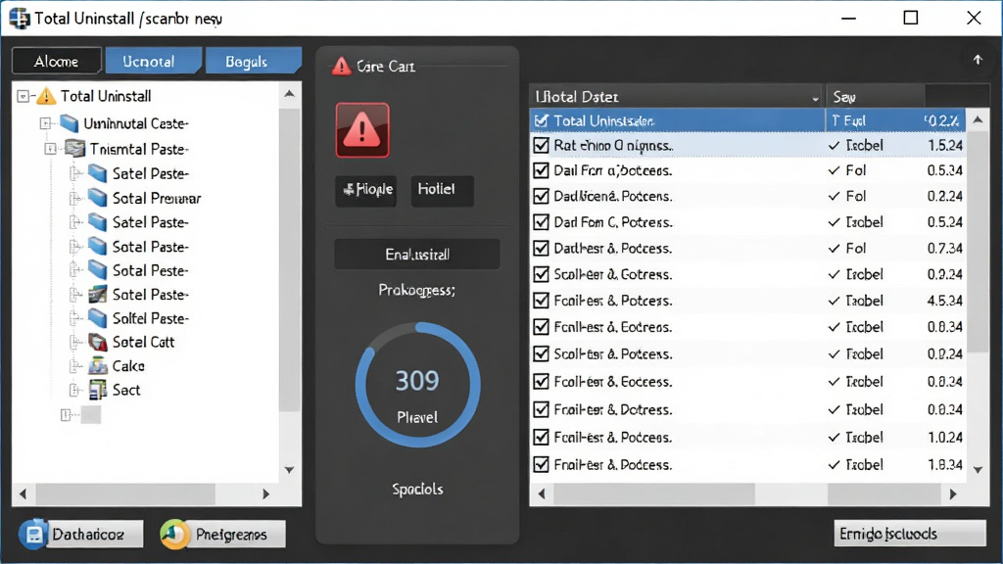Collapse the Total Uninstall root tree node
The width and height of the screenshot is (1003, 564).
point(24,97)
